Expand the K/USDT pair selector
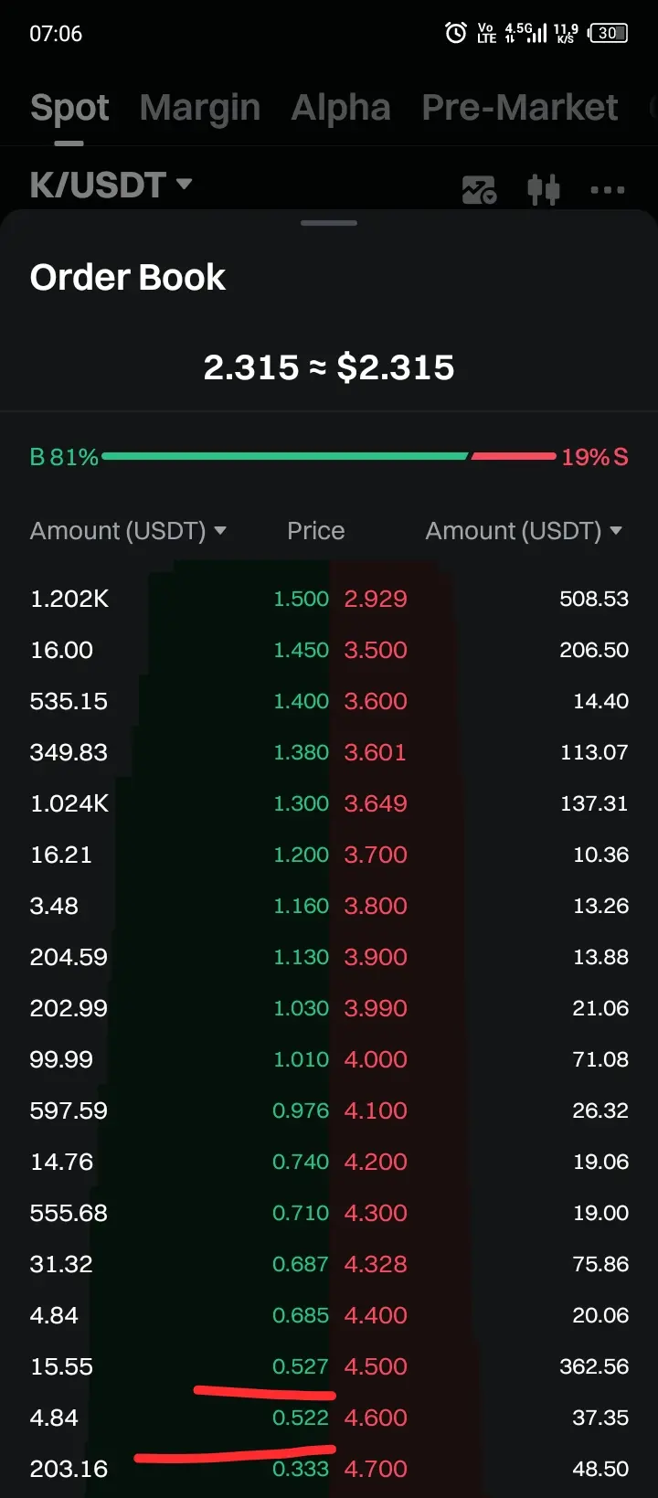658x1498 pixels. coord(111,185)
